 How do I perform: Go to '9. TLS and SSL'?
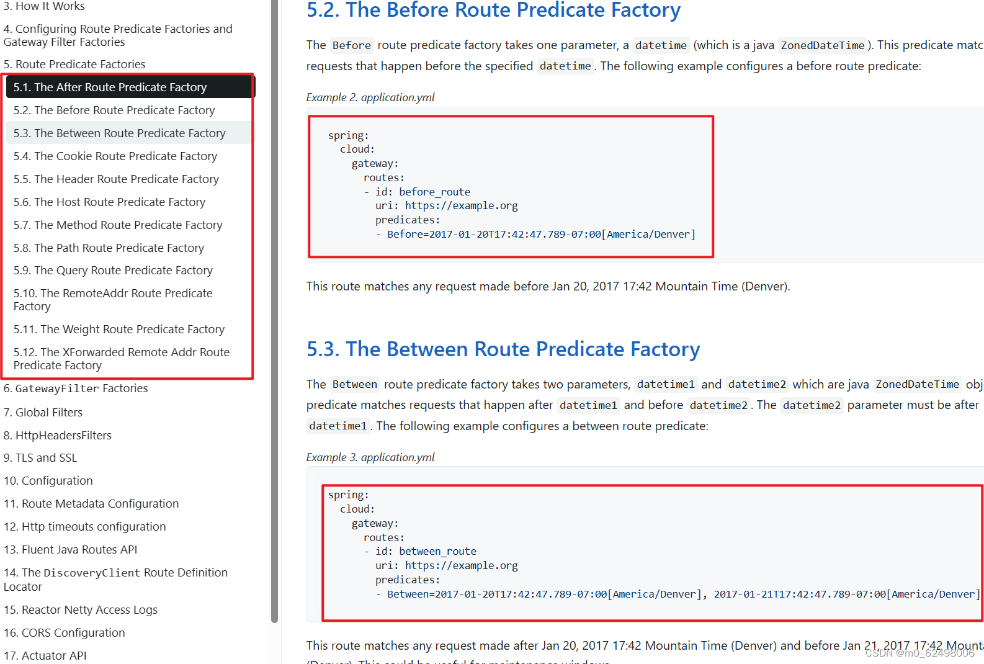(x=40, y=458)
